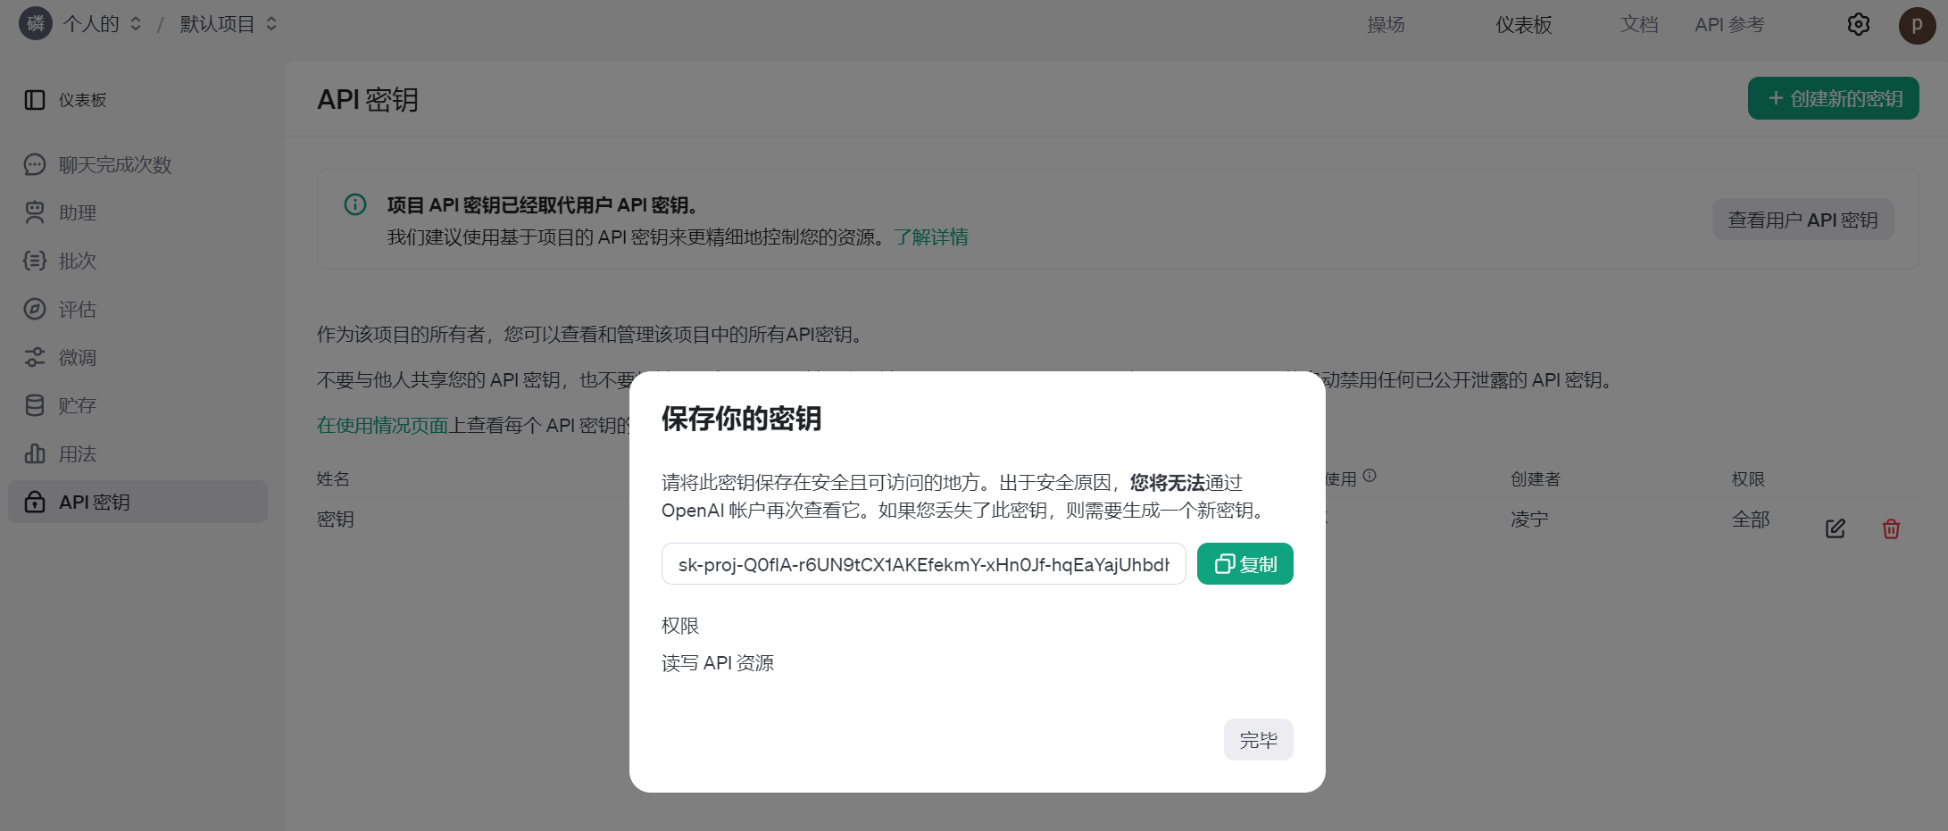
Task: Click the 用法 bar chart icon
Action: point(35,453)
